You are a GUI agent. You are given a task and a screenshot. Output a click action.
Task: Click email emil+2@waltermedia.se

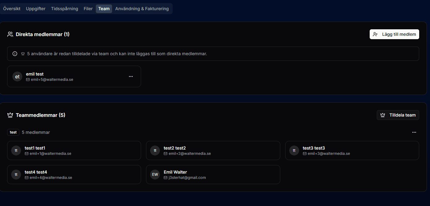point(190,154)
